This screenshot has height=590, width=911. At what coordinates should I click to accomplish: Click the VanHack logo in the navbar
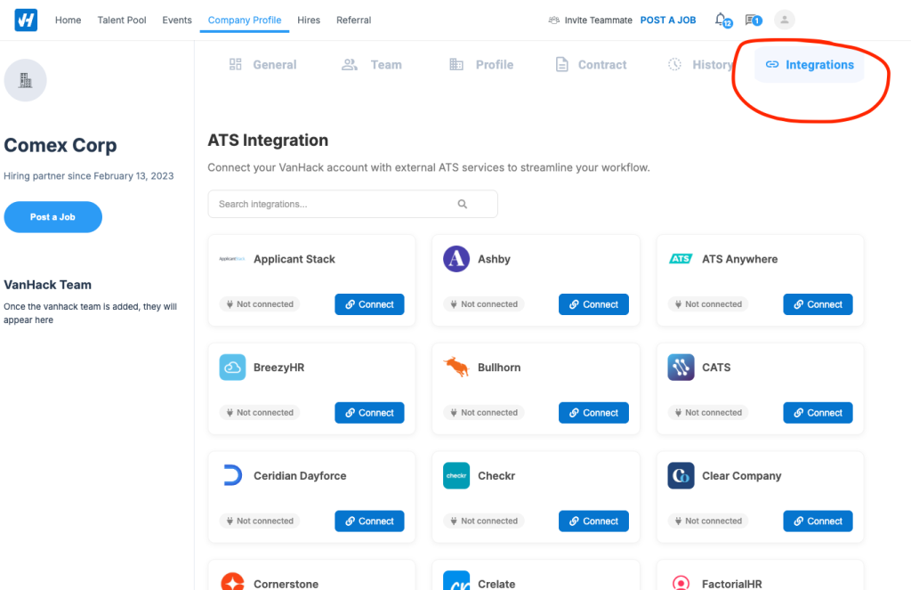(x=25, y=20)
